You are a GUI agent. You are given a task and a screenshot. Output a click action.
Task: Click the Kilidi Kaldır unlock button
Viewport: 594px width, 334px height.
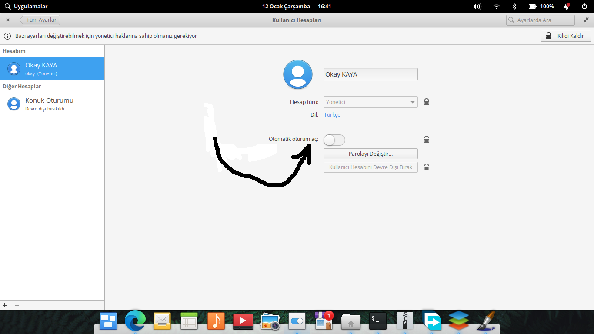[566, 36]
